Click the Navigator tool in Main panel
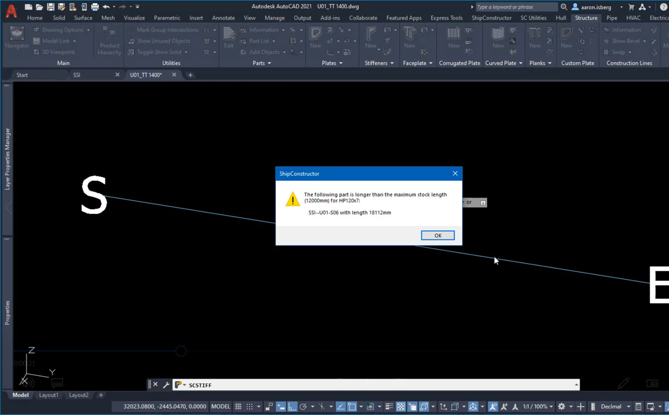This screenshot has width=669, height=415. [x=17, y=38]
